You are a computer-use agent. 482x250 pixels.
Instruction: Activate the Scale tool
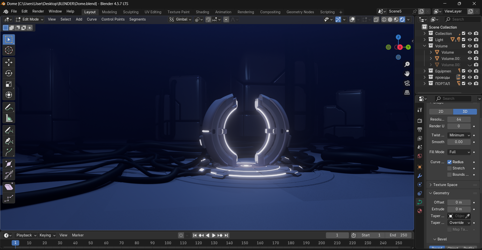9,84
